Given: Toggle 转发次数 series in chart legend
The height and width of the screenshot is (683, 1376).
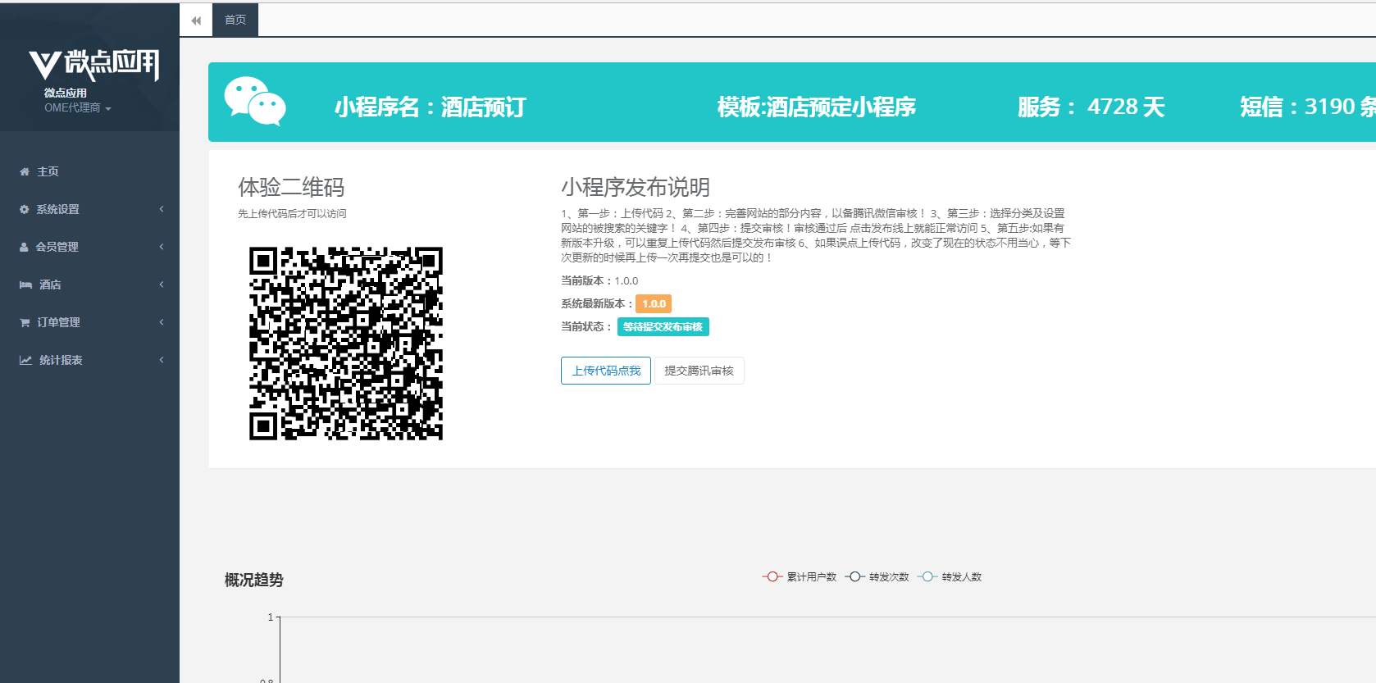Looking at the screenshot, I should click(x=877, y=577).
